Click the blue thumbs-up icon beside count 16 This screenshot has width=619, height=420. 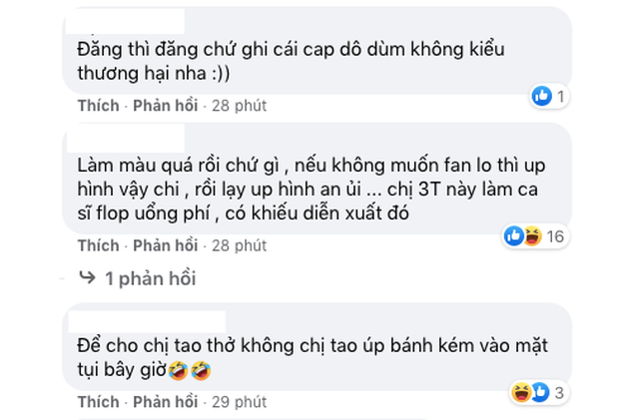[x=513, y=235]
